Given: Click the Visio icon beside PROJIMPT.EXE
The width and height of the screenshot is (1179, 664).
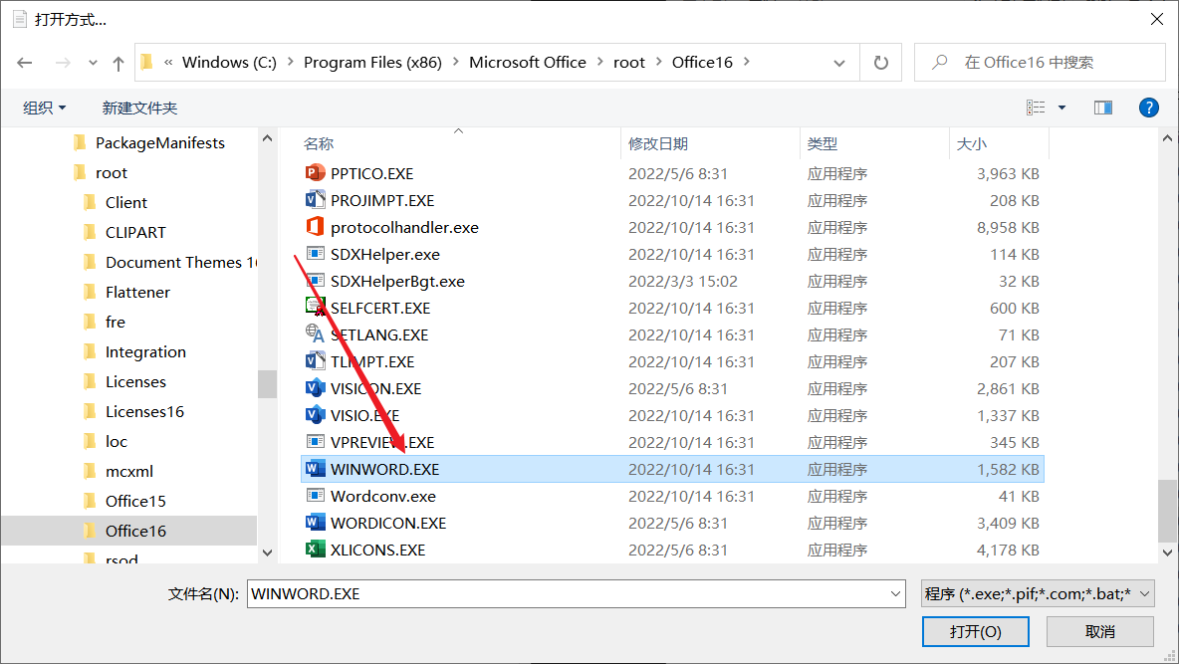Looking at the screenshot, I should [315, 200].
